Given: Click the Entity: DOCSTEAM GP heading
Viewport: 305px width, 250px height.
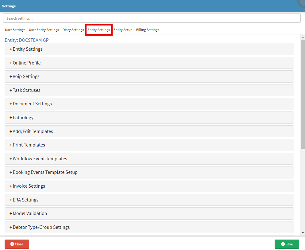Looking at the screenshot, I should click(27, 40).
